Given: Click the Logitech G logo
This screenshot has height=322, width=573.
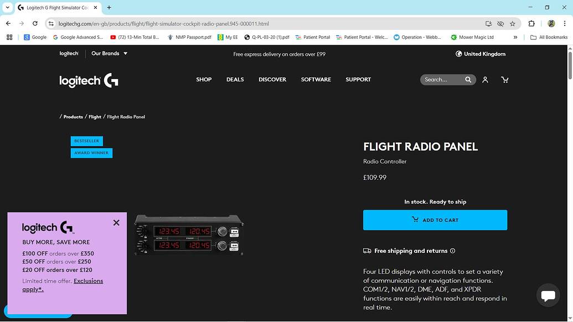Looking at the screenshot, I should (x=88, y=80).
